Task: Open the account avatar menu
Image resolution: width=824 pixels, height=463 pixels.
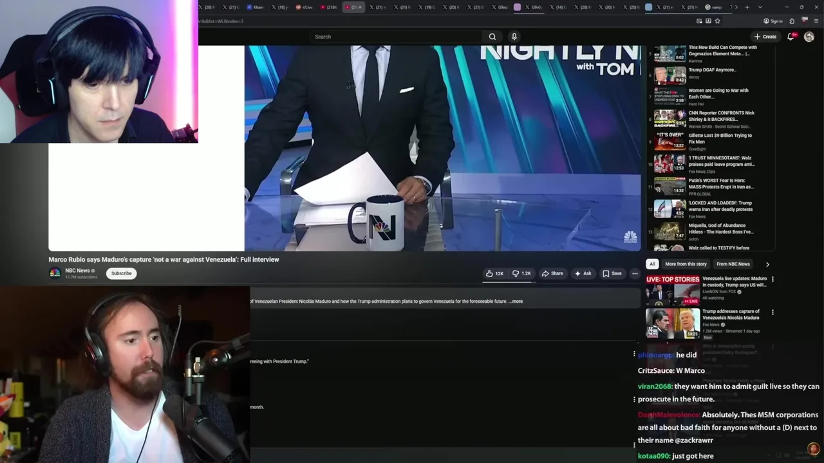Action: [x=809, y=37]
